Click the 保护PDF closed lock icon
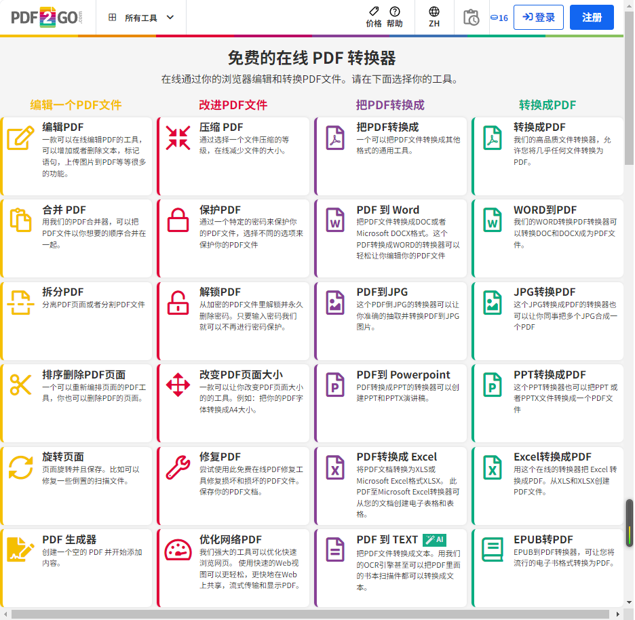Viewport: 635px width, 620px height. click(178, 220)
